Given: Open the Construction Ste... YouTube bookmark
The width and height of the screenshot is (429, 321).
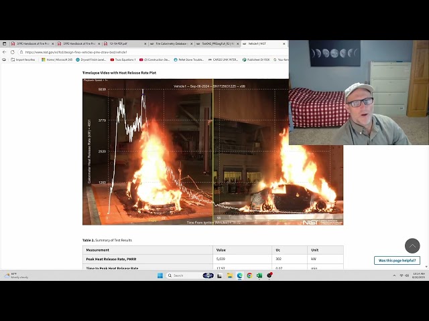Looking at the screenshot, I should point(155,60).
